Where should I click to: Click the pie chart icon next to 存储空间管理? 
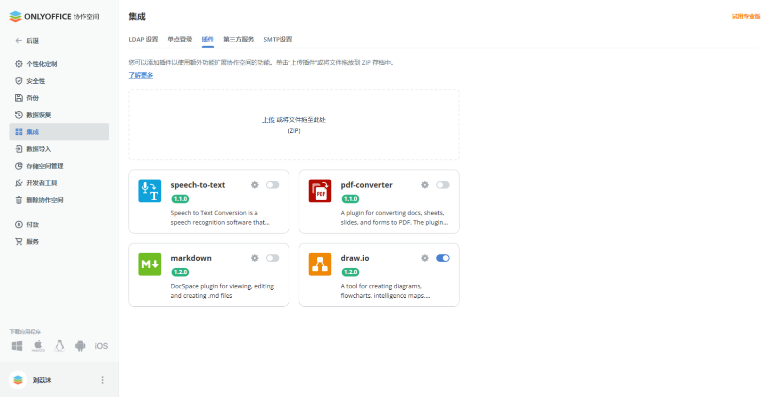19,166
